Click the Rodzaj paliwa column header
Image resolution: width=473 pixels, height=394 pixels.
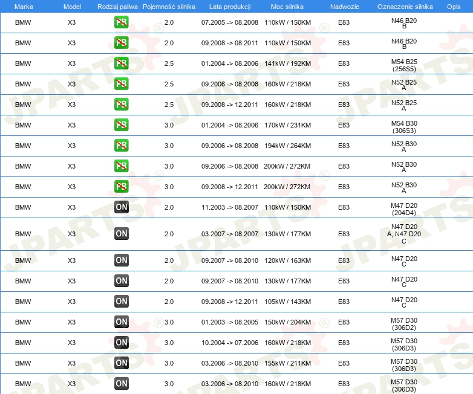[117, 7]
